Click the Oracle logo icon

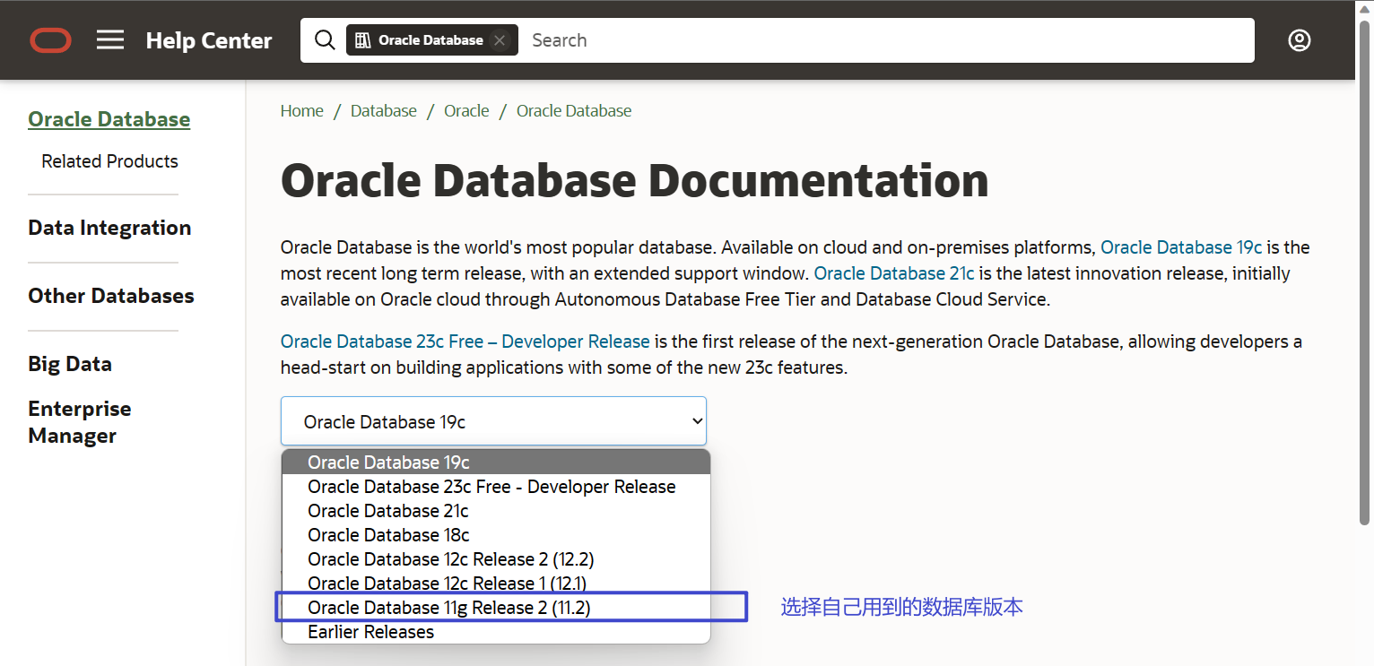tap(50, 40)
